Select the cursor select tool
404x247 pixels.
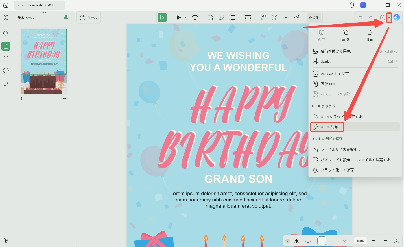coord(162,18)
